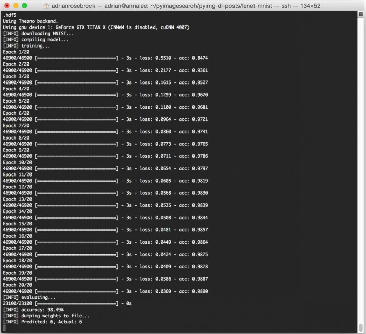366x334 pixels.
Task: Click 'Epoch 17/20' text
Action: [18, 248]
